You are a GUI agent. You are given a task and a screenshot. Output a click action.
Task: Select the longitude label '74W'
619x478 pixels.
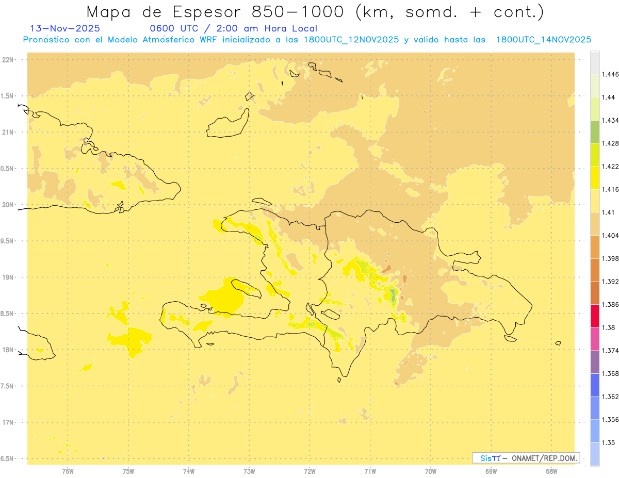(189, 471)
